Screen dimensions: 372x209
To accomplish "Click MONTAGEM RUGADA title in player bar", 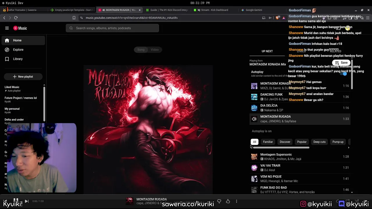I will tap(151, 199).
